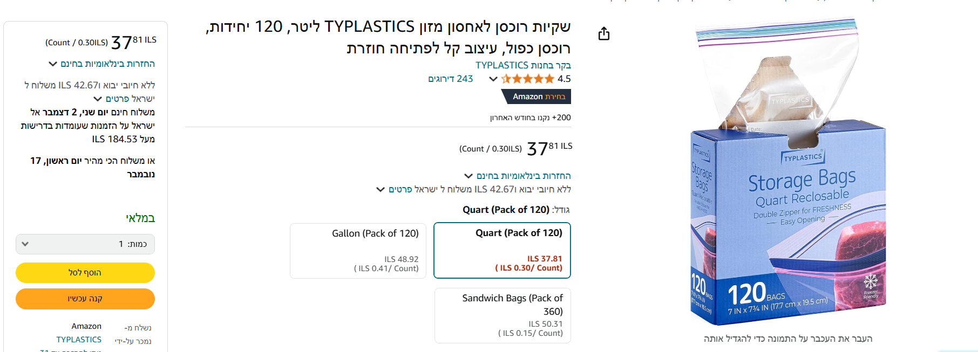Screen dimensions: 978x352
Task: Click the orange Buy Now button
Action: 85,299
